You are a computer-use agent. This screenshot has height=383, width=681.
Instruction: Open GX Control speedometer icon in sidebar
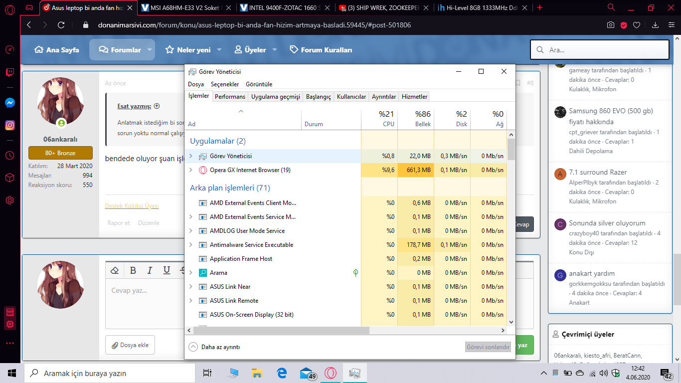[9, 49]
